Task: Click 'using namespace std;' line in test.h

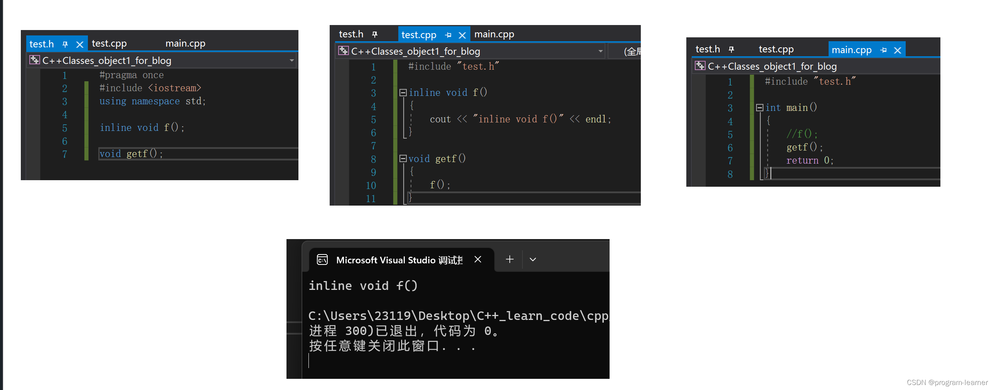Action: (x=152, y=101)
